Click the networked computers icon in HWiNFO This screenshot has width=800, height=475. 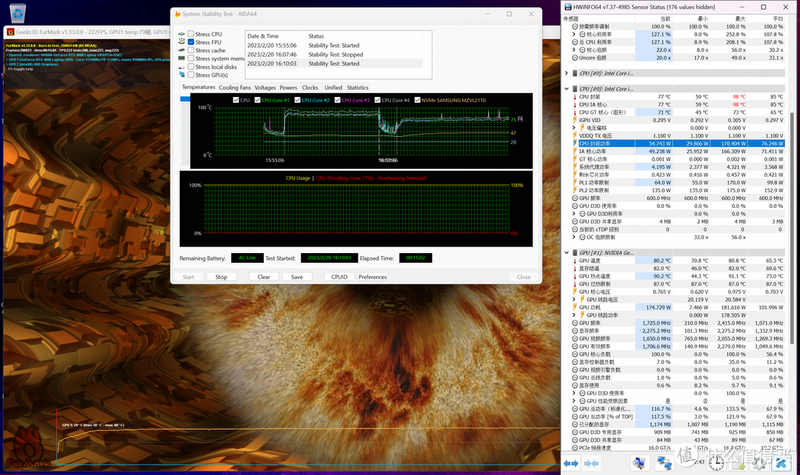point(664,462)
